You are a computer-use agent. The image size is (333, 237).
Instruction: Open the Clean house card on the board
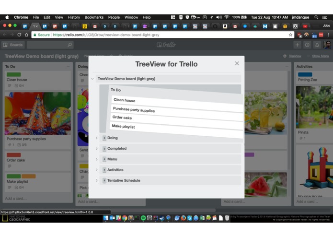[38, 80]
